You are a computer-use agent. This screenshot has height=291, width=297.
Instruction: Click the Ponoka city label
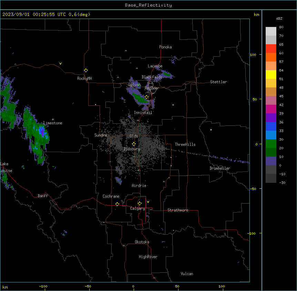coord(165,47)
